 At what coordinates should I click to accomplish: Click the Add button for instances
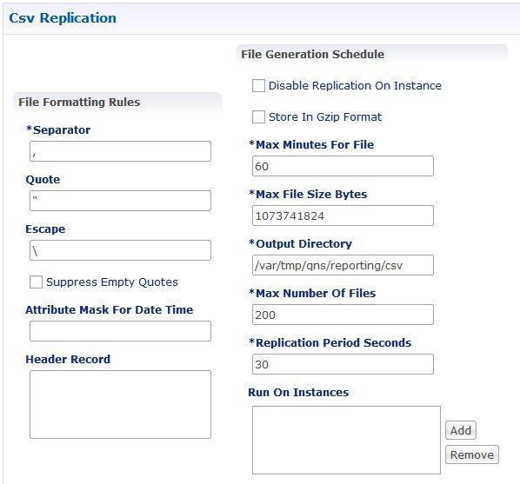pyautogui.click(x=461, y=430)
